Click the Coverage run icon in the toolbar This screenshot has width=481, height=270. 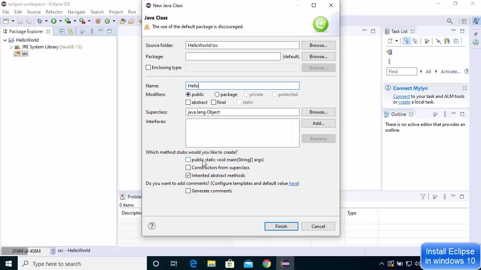pos(68,21)
